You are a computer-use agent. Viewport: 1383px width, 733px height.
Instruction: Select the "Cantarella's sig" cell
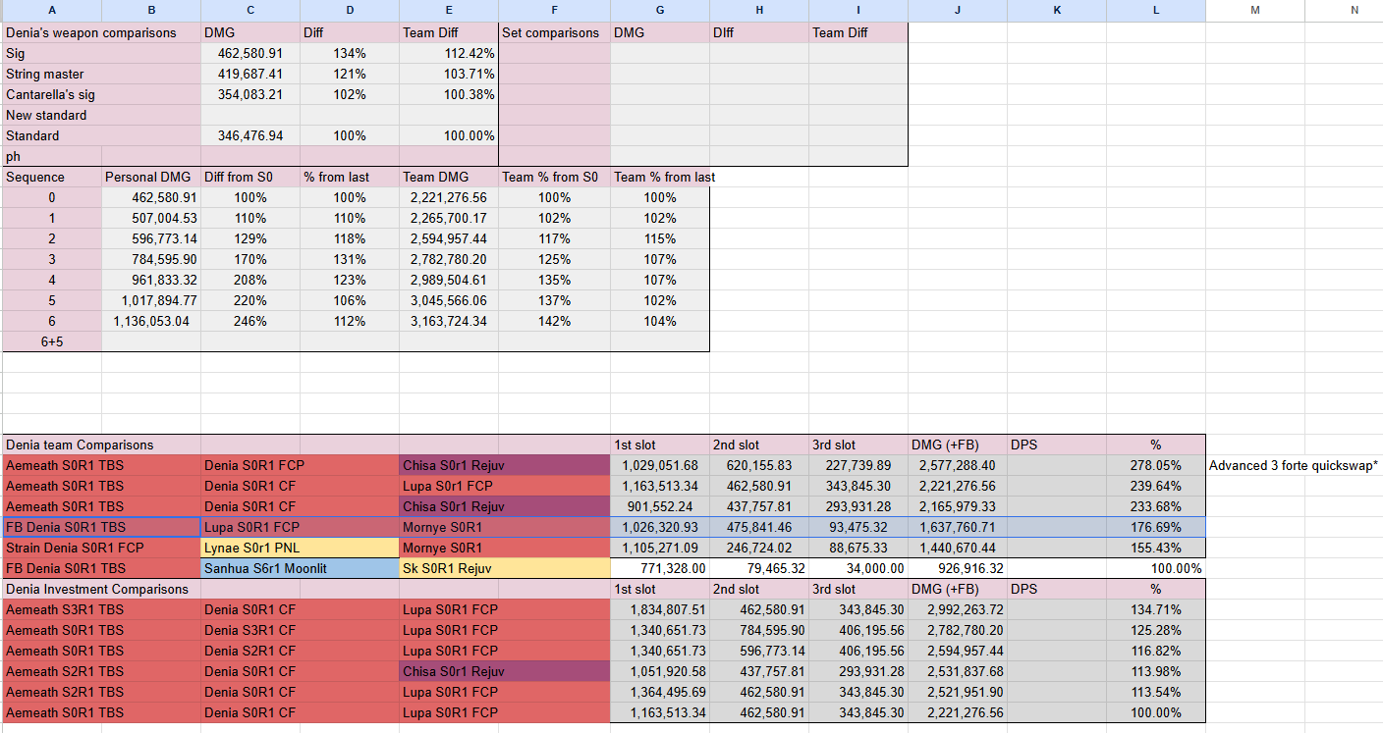click(102, 94)
